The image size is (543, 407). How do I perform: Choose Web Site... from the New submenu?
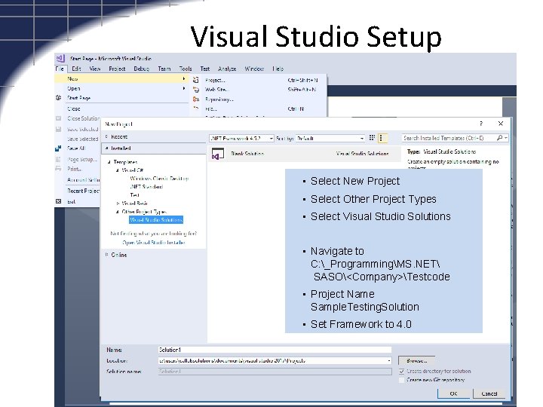point(257,90)
